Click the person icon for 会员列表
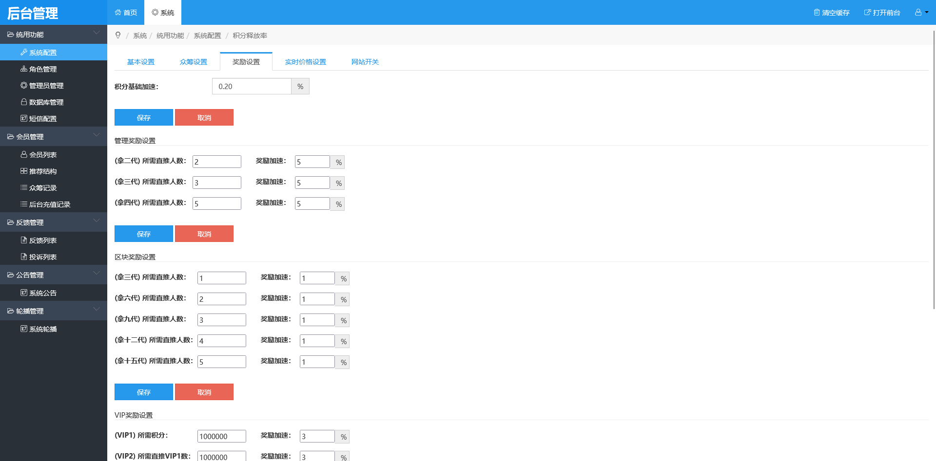This screenshot has height=461, width=936. pos(24,154)
